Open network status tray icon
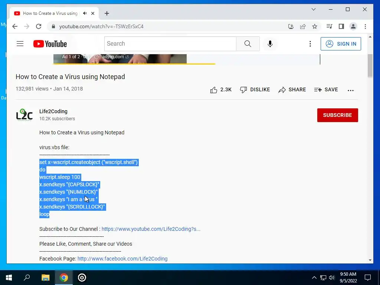Image resolution: width=380 pixels, height=285 pixels. click(323, 278)
